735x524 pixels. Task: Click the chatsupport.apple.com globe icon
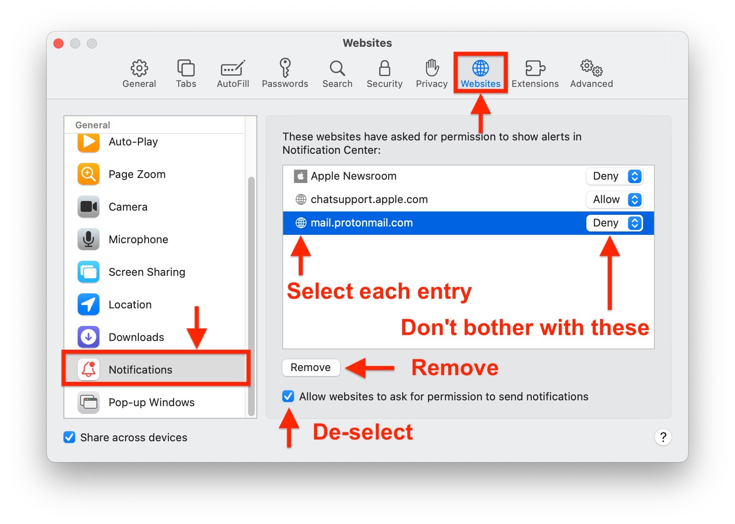(301, 199)
